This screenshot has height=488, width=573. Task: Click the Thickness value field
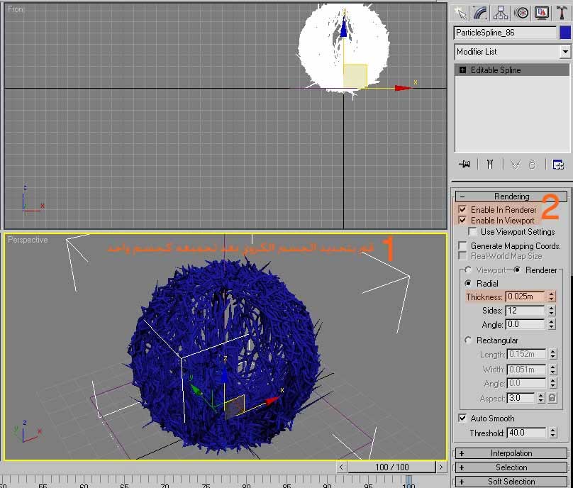(525, 296)
